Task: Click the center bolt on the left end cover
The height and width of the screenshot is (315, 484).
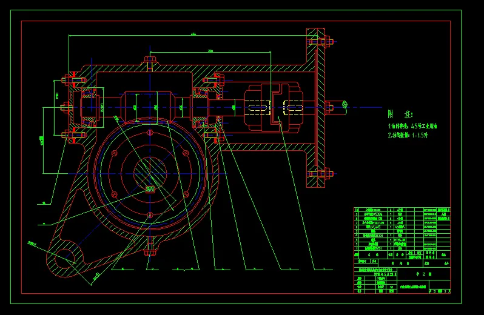Action: (x=66, y=108)
